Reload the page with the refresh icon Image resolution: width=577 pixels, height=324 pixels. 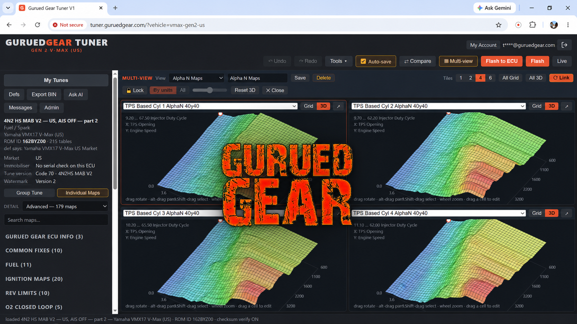pos(37,25)
